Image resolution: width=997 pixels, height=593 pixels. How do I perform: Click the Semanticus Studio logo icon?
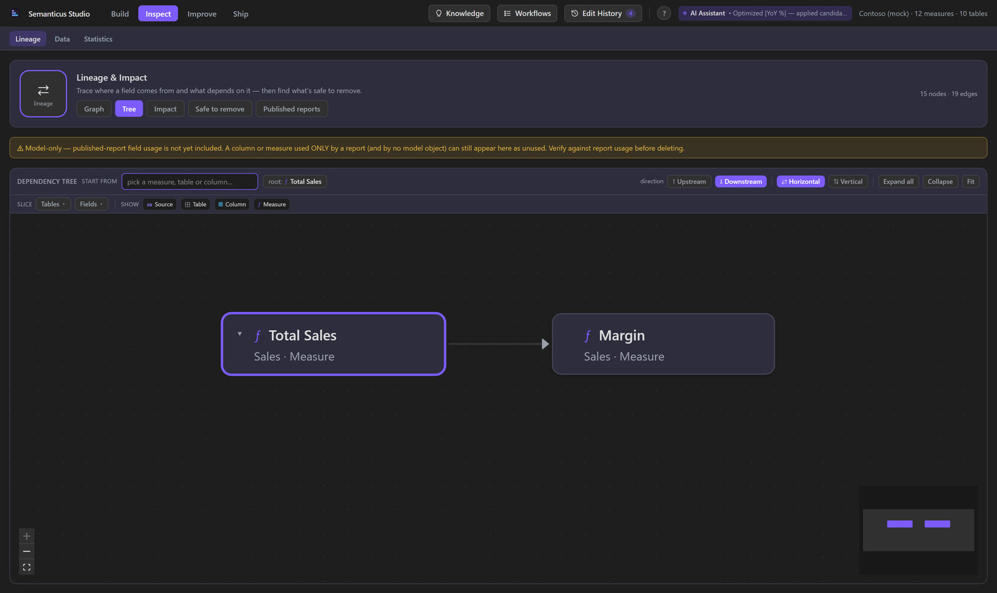(x=15, y=13)
